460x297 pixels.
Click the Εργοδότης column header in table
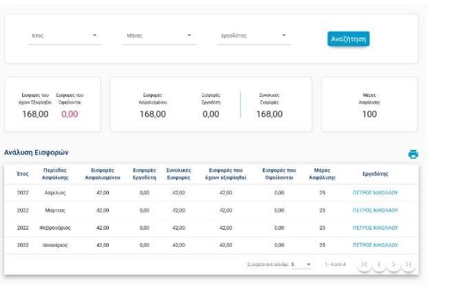coord(375,175)
